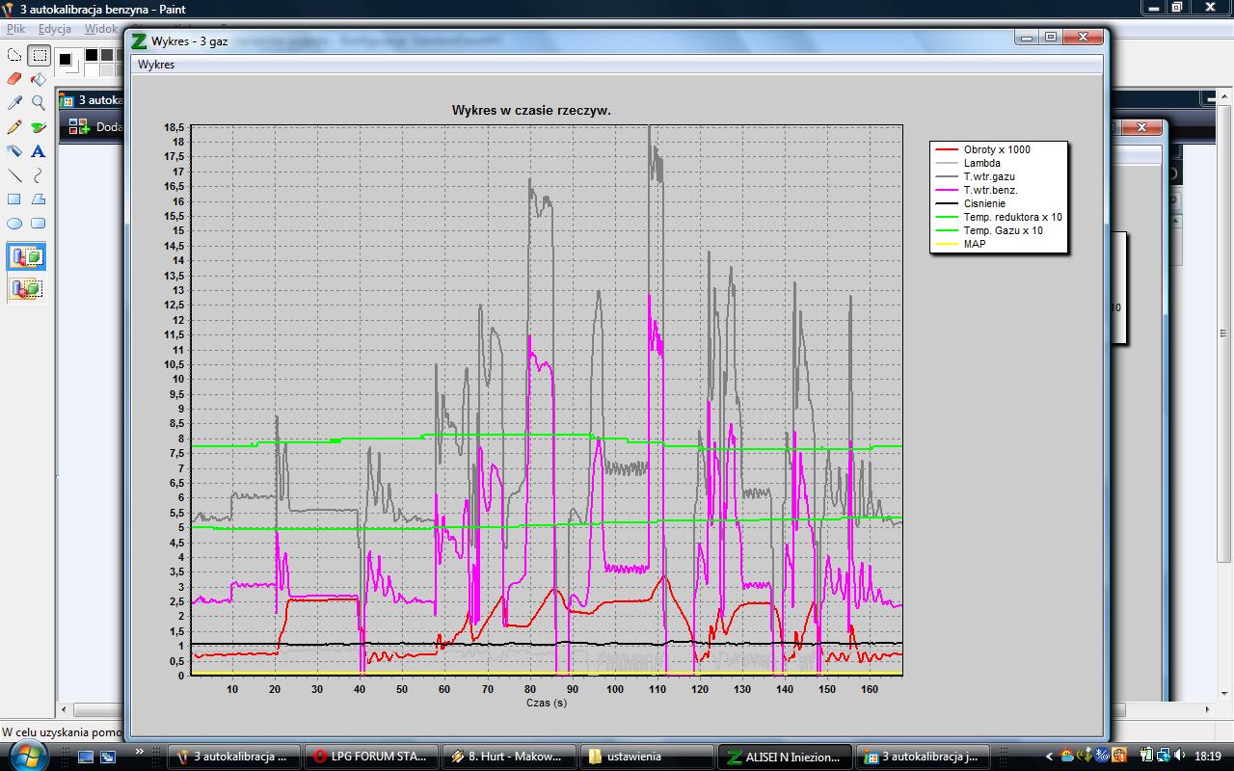Open the Widok menu in Paint
This screenshot has width=1234, height=771.
[101, 29]
